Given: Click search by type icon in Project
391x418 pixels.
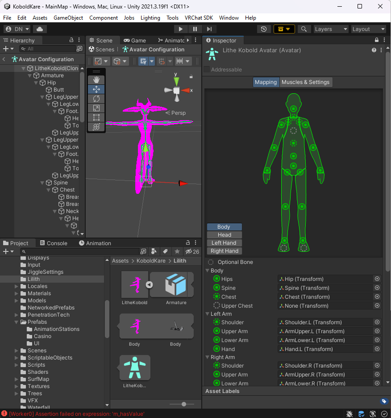Looking at the screenshot, I should tap(154, 251).
